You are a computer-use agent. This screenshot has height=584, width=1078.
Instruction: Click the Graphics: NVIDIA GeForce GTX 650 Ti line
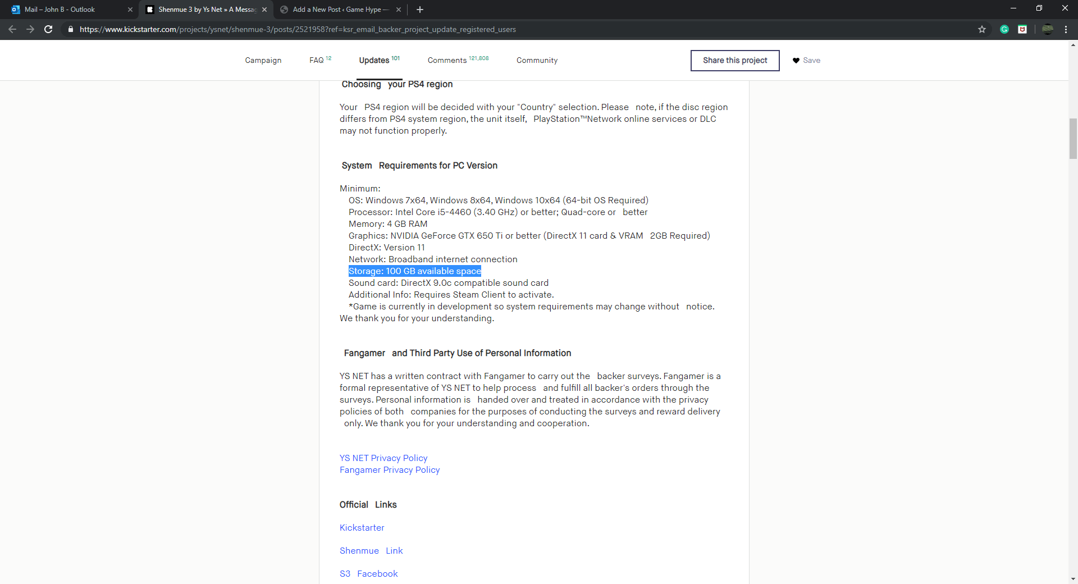tap(529, 236)
